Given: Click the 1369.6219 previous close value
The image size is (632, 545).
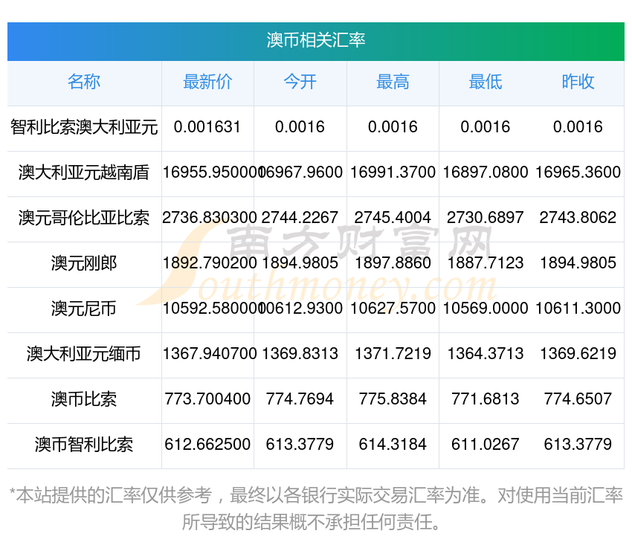Looking at the screenshot, I should click(578, 354).
